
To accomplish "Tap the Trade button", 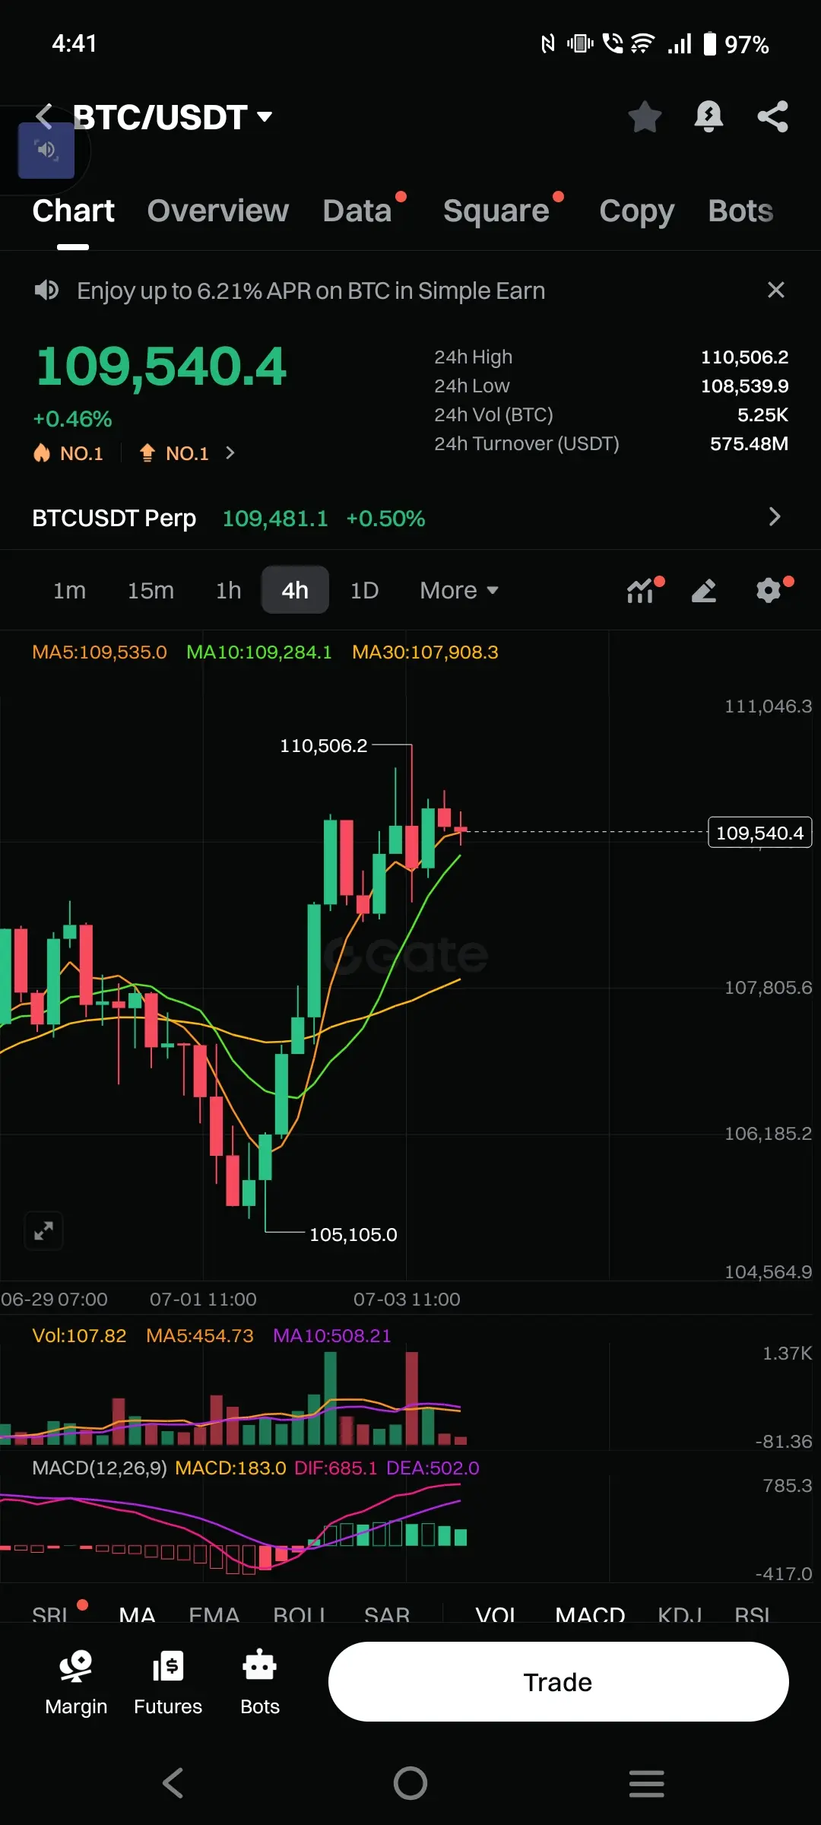I will click(x=558, y=1681).
